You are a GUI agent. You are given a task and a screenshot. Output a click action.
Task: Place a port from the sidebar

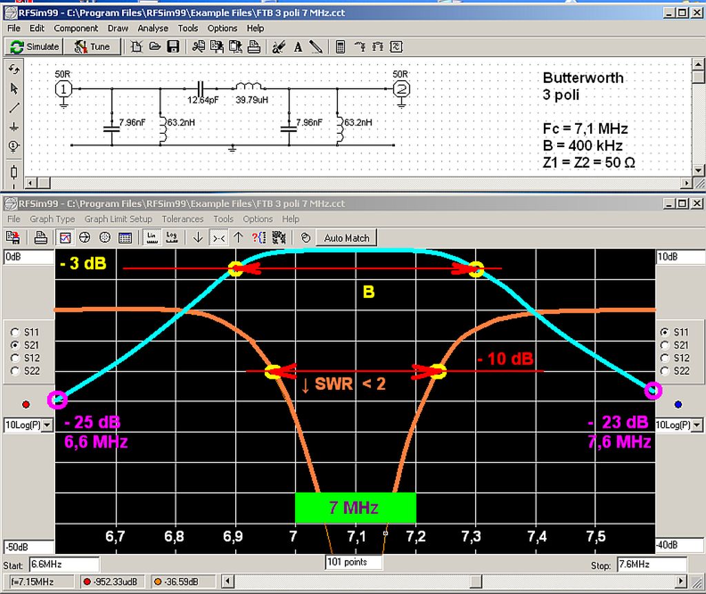(14, 146)
